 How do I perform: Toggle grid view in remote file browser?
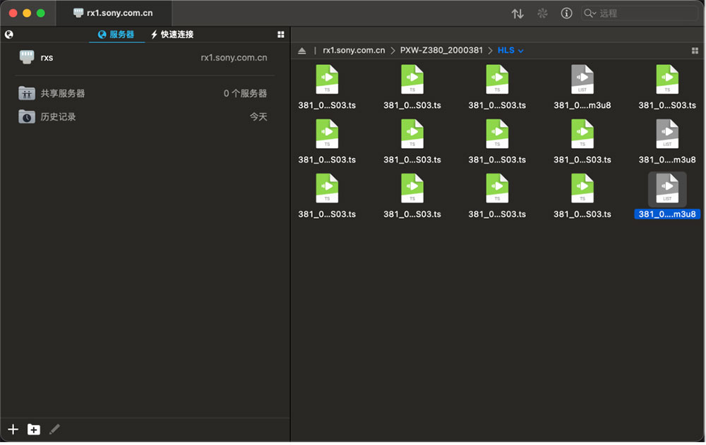point(695,51)
